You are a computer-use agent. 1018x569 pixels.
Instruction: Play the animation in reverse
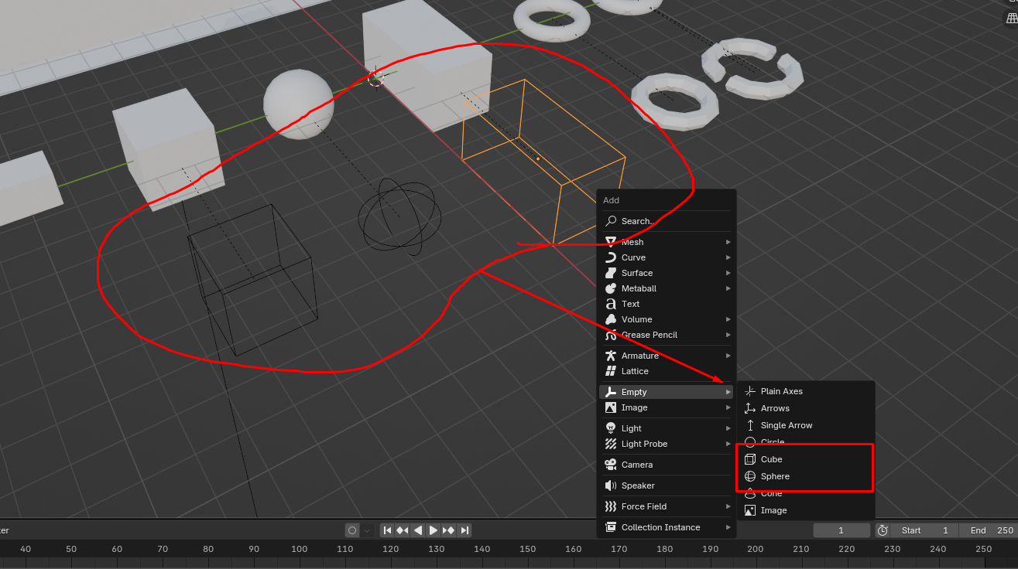418,530
